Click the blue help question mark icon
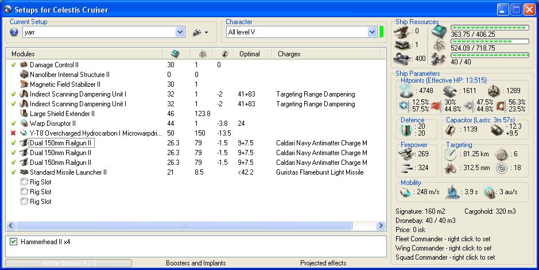The image size is (539, 270). 14,32
